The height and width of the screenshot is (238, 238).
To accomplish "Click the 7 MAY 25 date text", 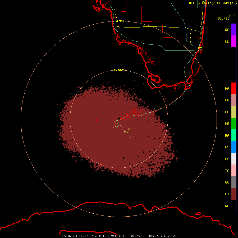I will click(x=153, y=236).
